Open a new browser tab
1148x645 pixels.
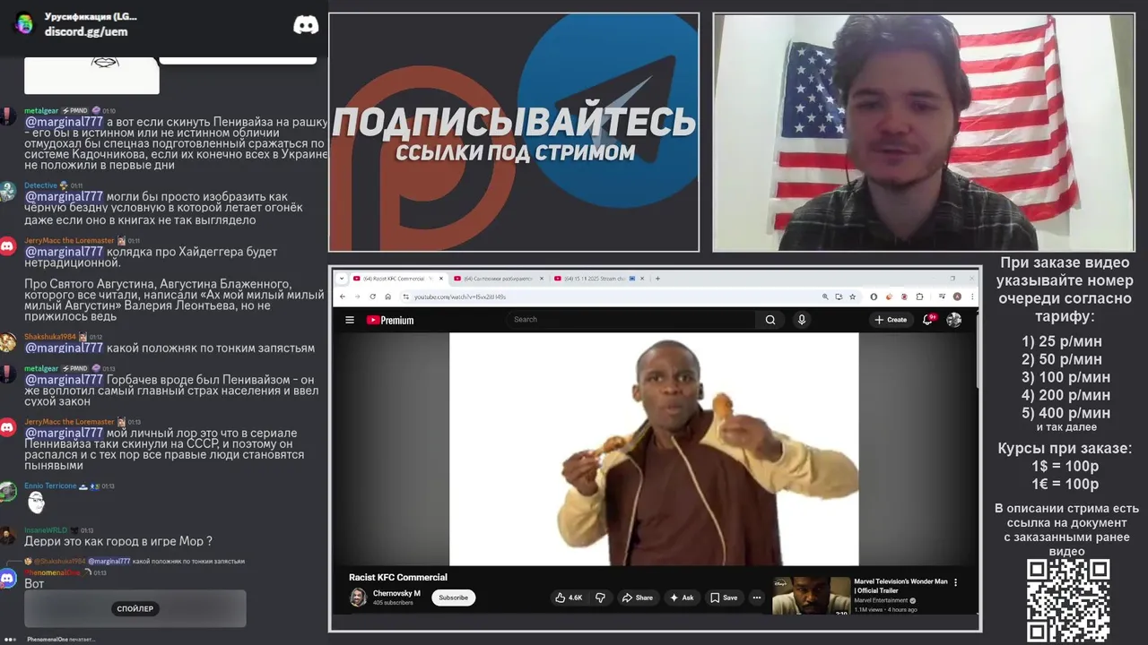(x=657, y=279)
